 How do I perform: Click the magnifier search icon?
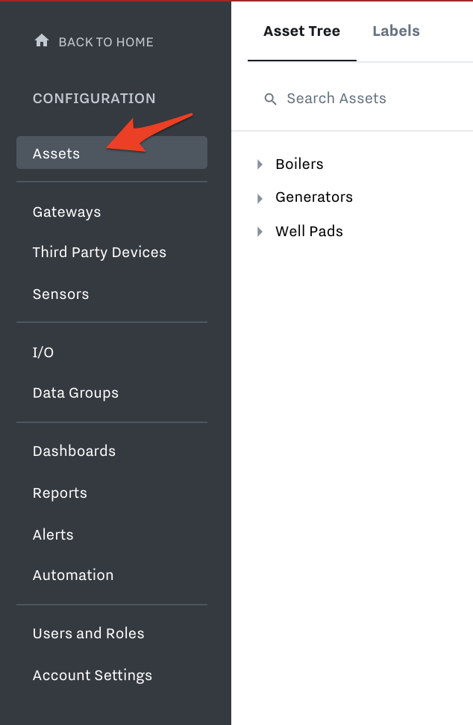[270, 99]
